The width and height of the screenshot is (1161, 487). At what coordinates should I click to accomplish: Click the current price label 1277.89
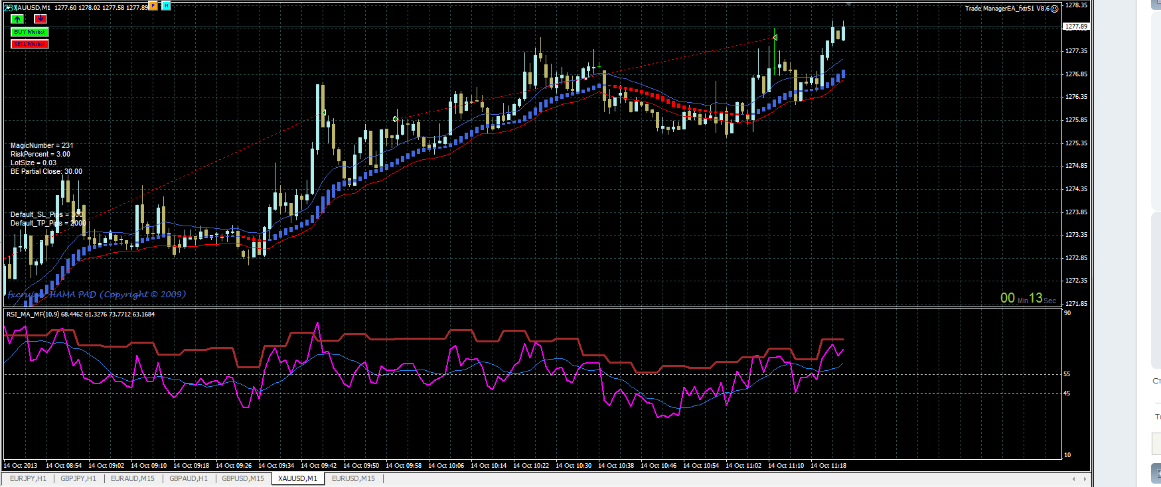pyautogui.click(x=1076, y=27)
